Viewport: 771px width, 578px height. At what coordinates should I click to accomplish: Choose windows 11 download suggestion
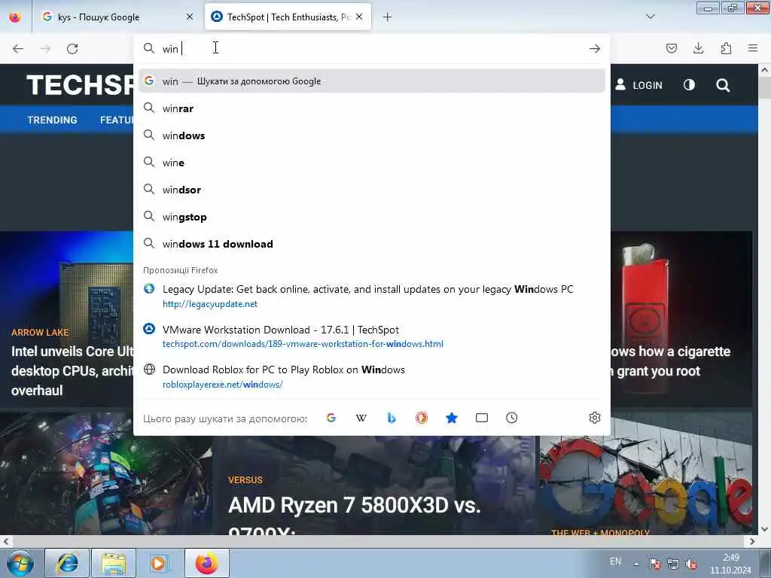372,244
